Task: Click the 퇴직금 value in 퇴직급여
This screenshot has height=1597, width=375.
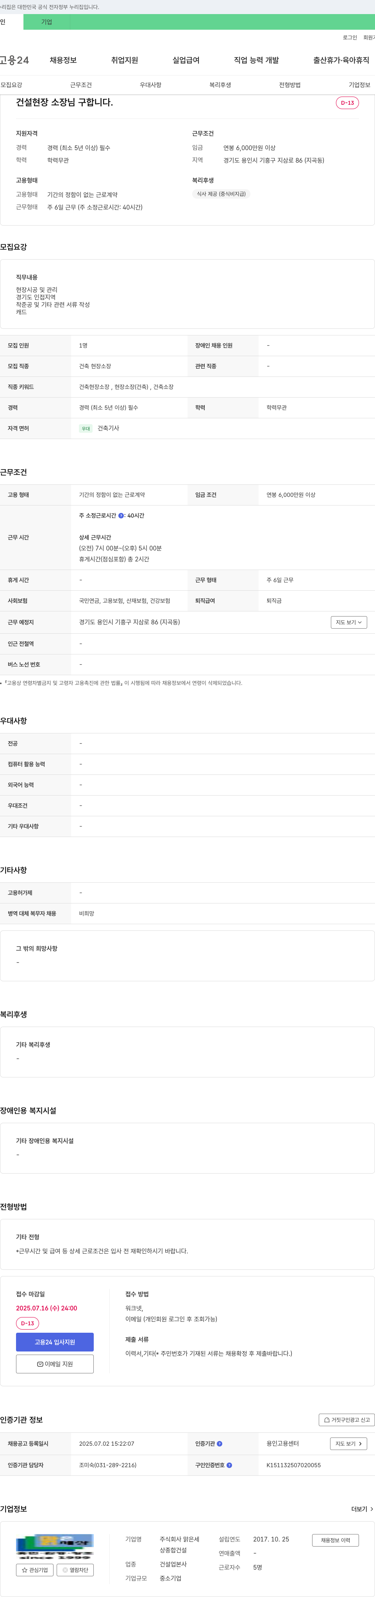Action: point(274,601)
